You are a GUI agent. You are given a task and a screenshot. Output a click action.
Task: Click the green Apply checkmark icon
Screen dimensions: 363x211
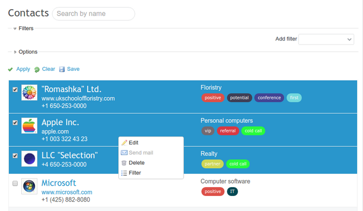10,69
